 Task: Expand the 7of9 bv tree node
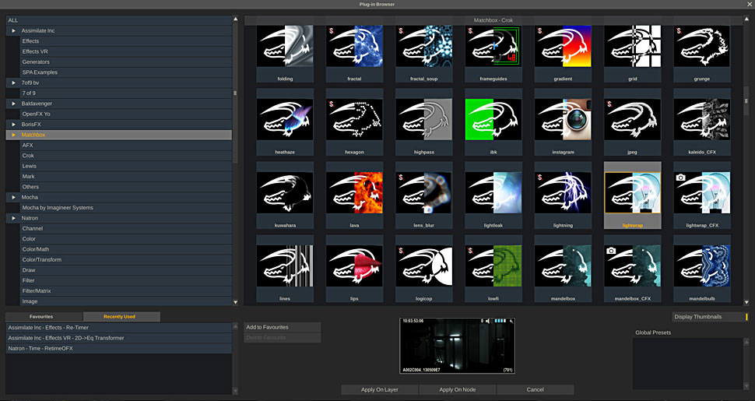tap(13, 83)
